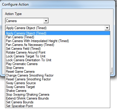Choose Pan Camera As Necessary (Timed)
Viewport: 117px width, 111px height.
coord(58,45)
